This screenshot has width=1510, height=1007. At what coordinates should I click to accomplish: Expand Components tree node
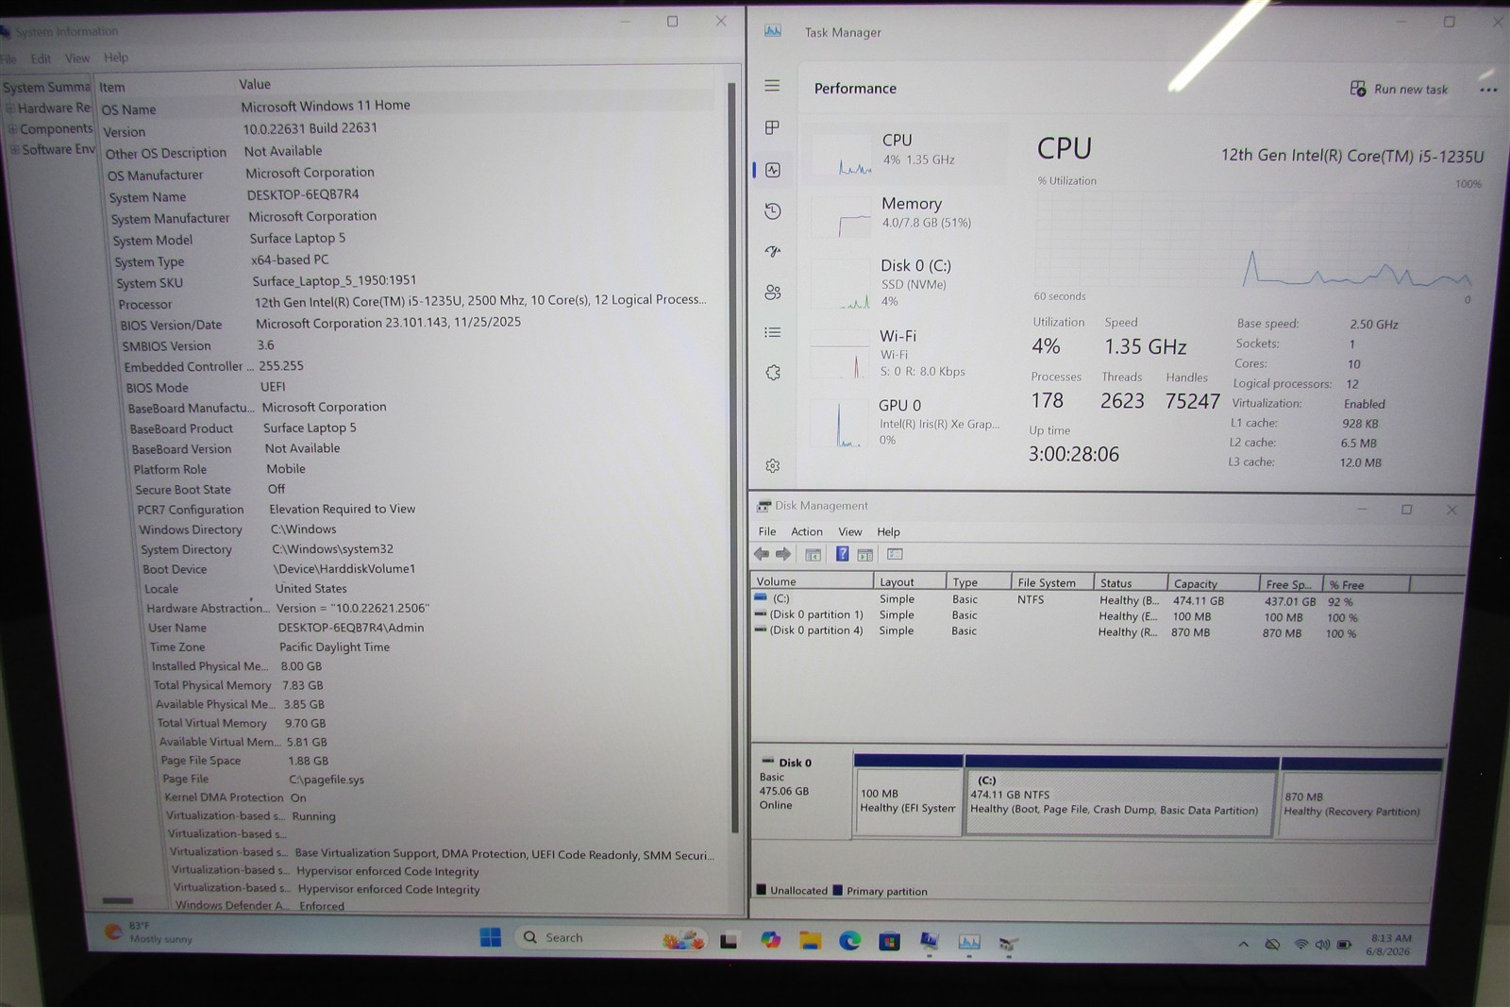(x=13, y=129)
